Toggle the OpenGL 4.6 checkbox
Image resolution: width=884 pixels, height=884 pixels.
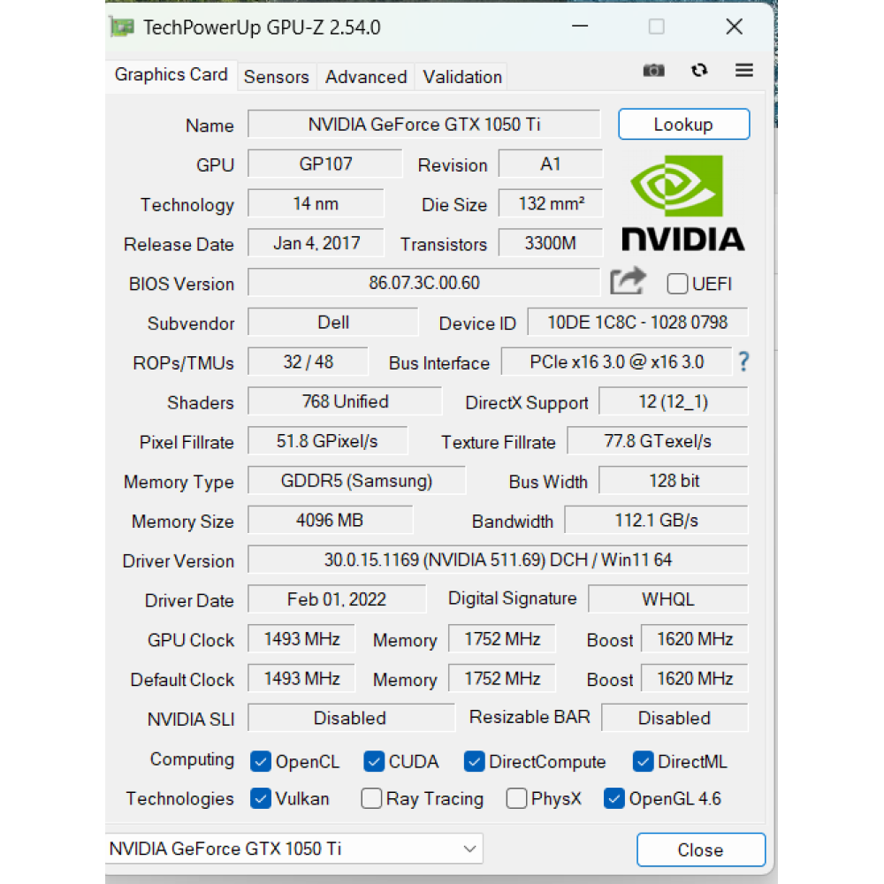click(x=614, y=798)
